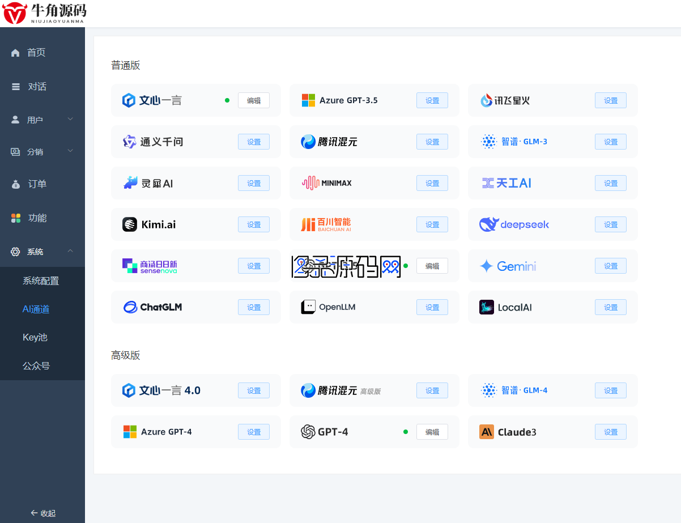Image resolution: width=681 pixels, height=523 pixels.
Task: Expand the 用户 submenu chevron
Action: click(x=70, y=119)
